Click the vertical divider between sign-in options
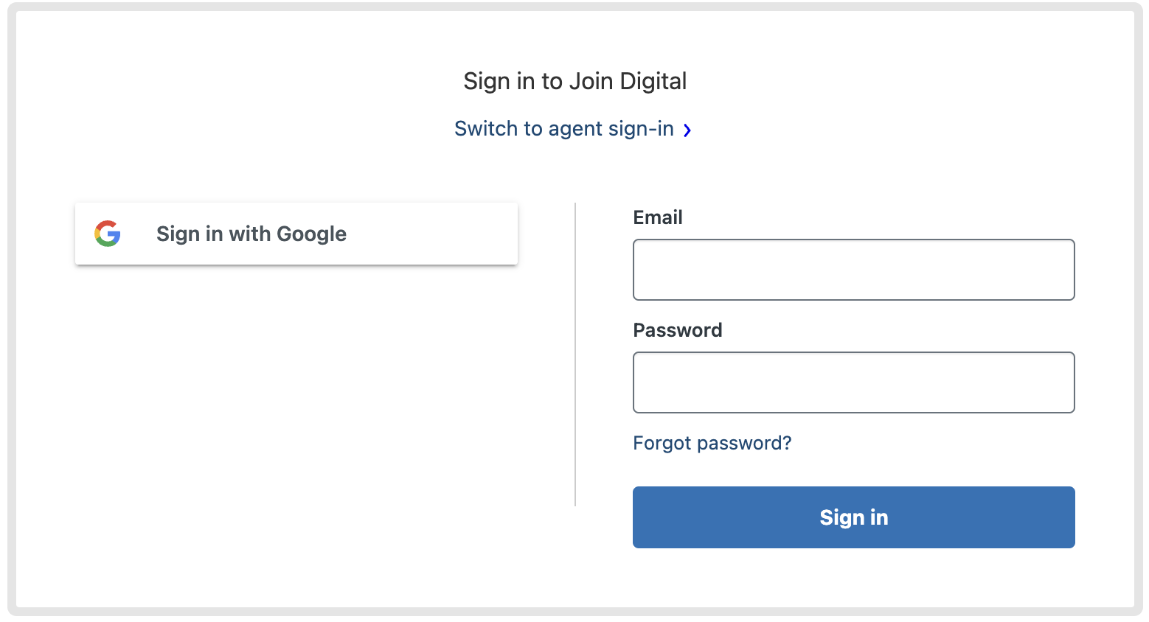The height and width of the screenshot is (622, 1149). 575,354
